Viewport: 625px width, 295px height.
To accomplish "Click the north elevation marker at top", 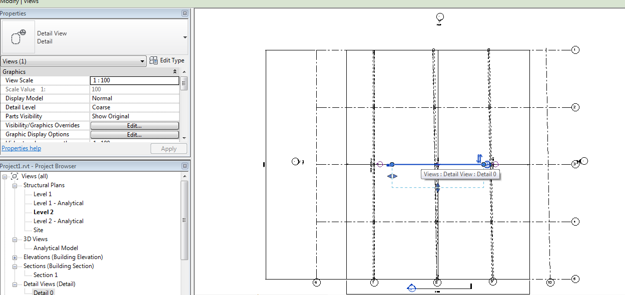I will coord(440,18).
